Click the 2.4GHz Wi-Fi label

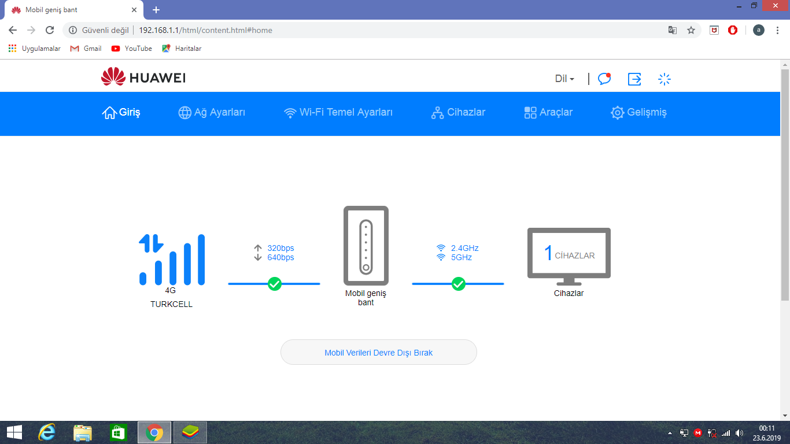[x=465, y=248]
